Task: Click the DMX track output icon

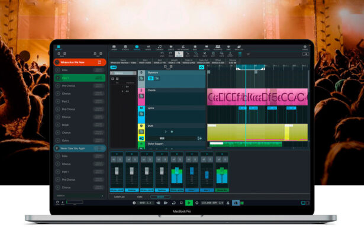Action: pos(199,138)
